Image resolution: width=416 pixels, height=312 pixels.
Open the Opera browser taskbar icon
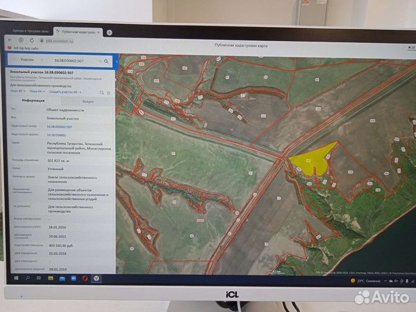click(x=84, y=278)
